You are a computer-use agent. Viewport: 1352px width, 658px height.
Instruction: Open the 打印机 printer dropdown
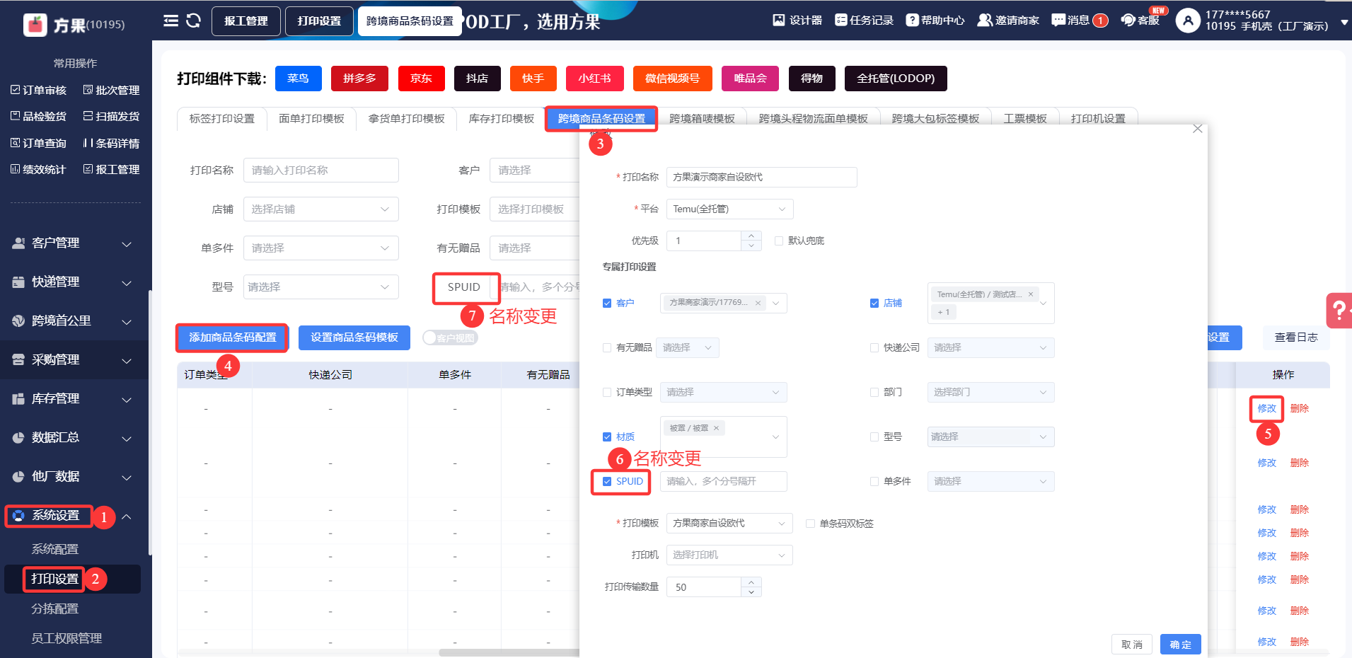[x=729, y=555]
